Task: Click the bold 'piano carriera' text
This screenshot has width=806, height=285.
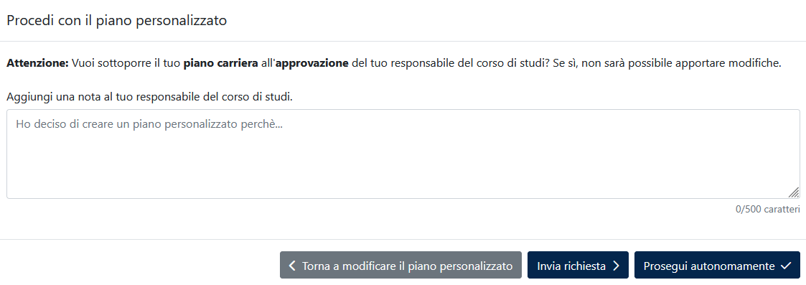Action: 220,64
